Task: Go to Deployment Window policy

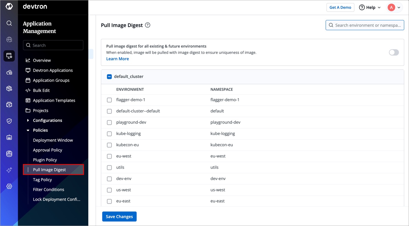Action: tap(53, 140)
